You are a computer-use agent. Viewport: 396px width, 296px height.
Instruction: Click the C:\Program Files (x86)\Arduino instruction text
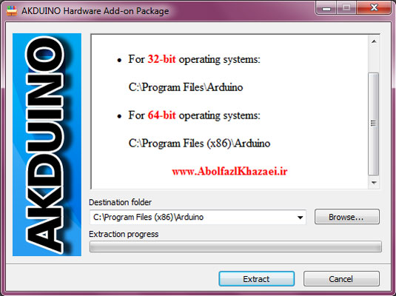199,144
